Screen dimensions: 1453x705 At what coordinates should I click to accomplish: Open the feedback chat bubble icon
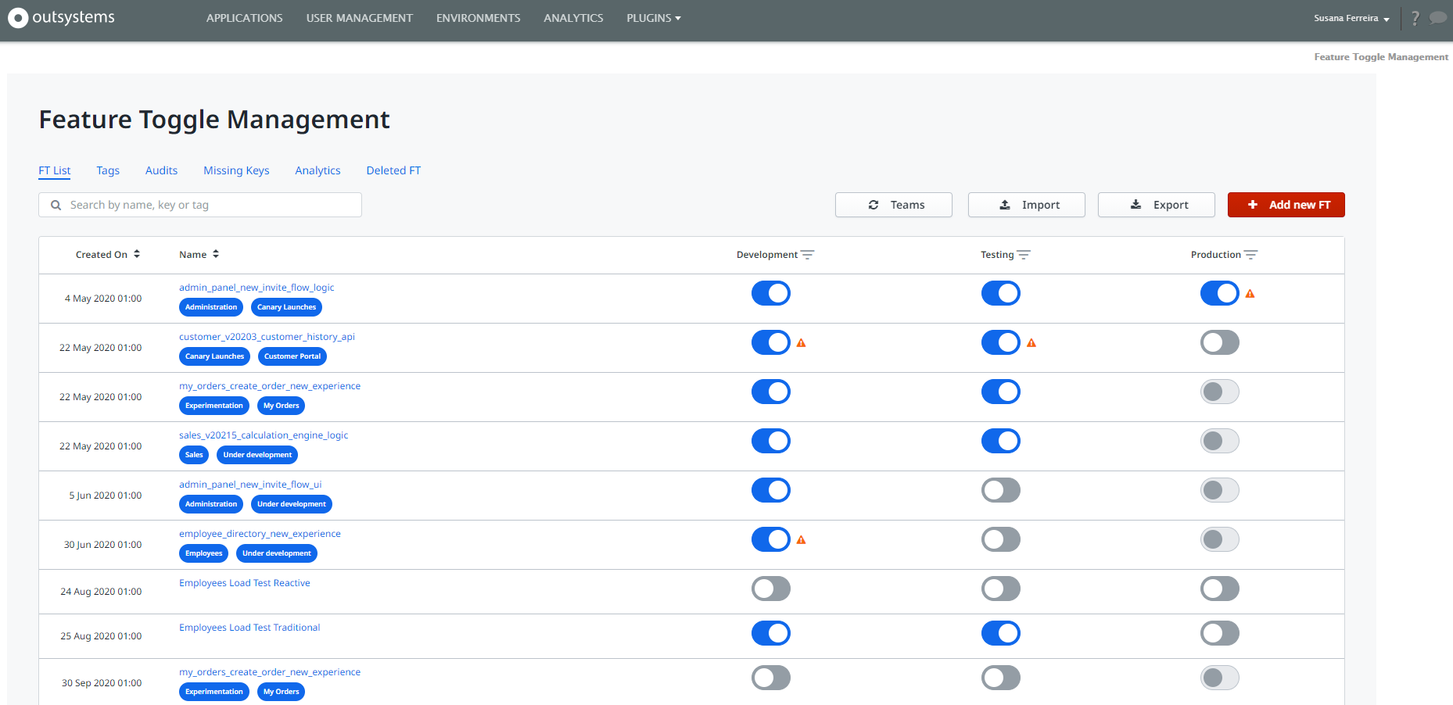[x=1438, y=17]
